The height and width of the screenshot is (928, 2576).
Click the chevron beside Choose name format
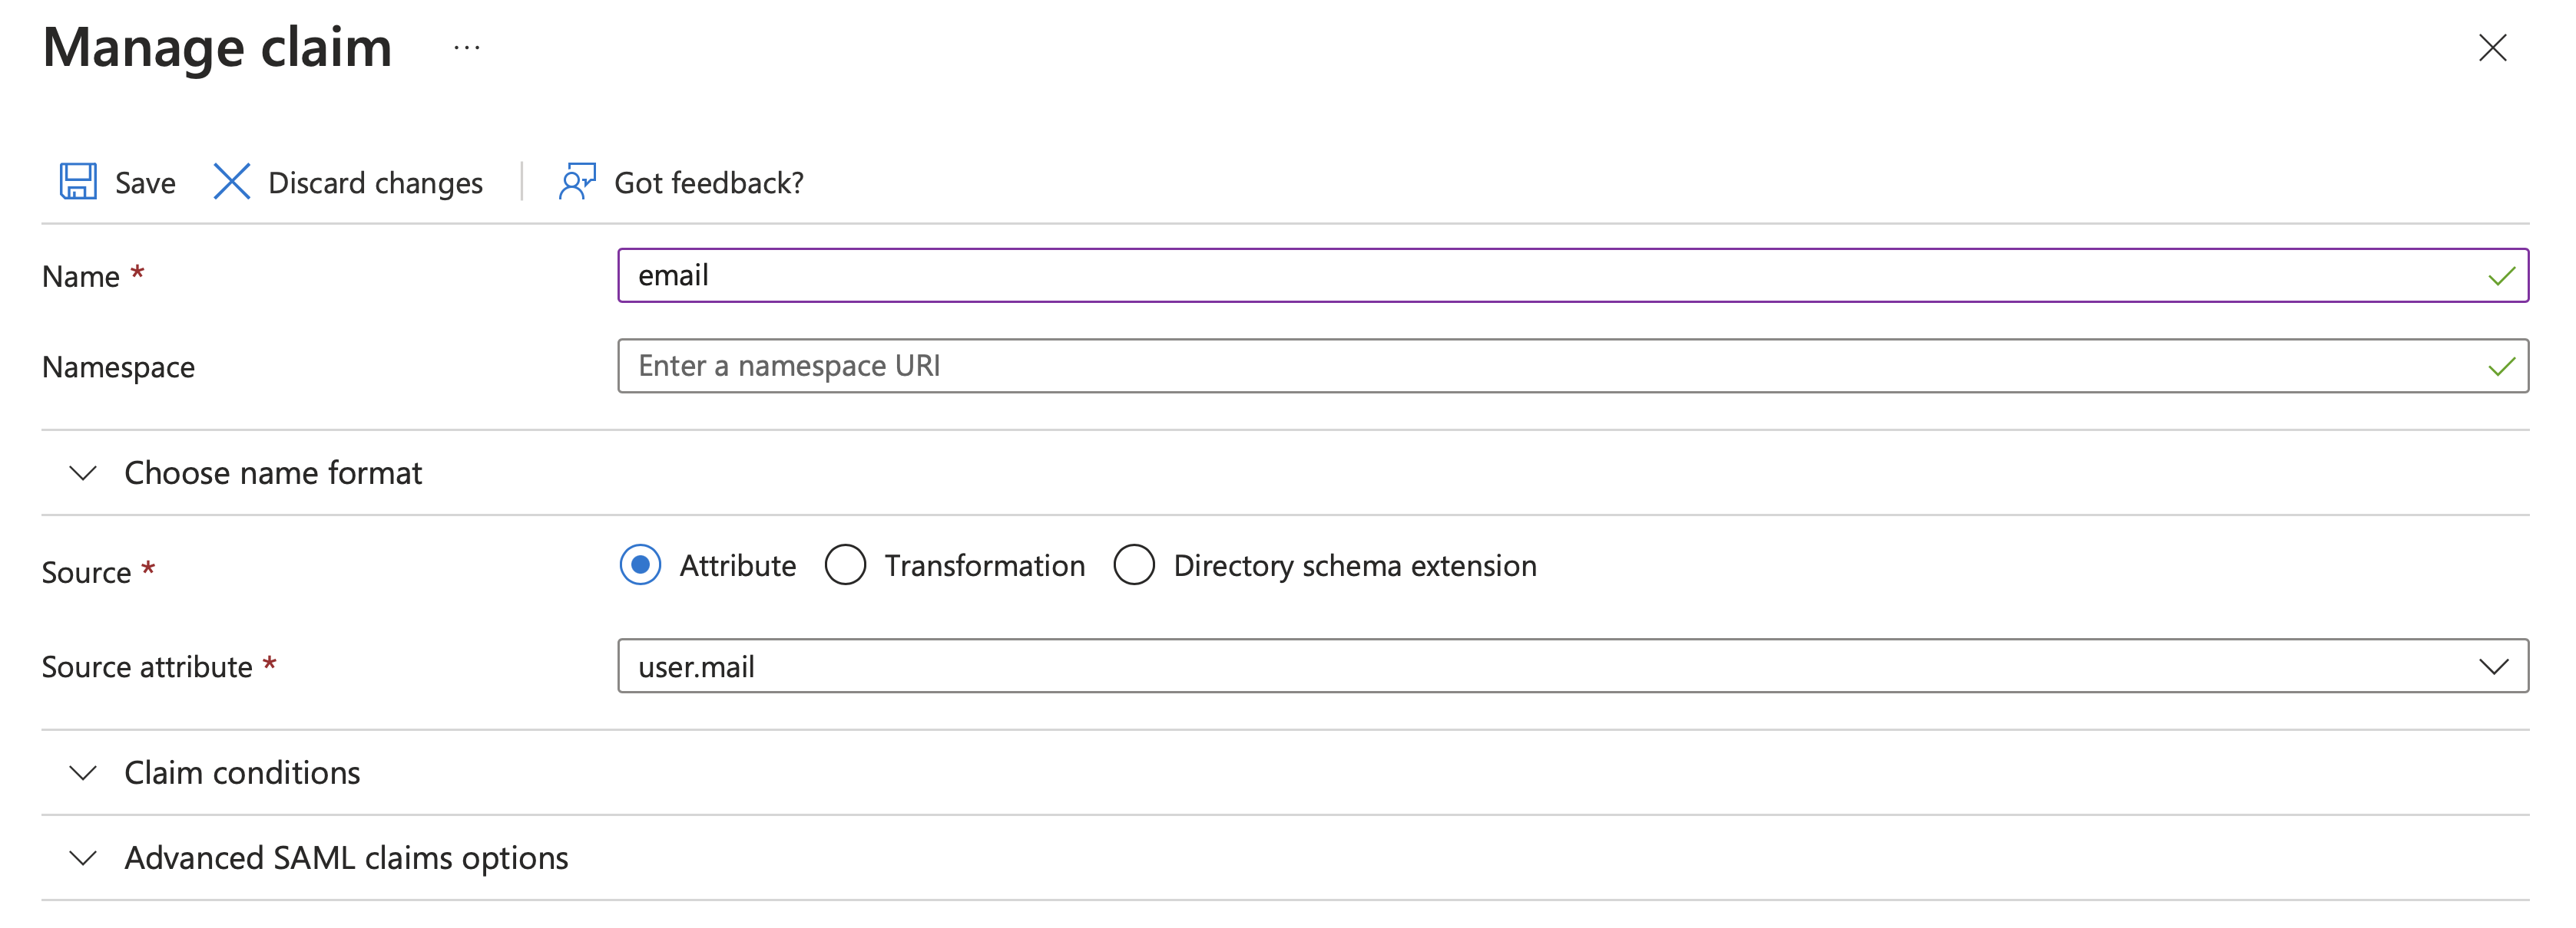(x=83, y=473)
